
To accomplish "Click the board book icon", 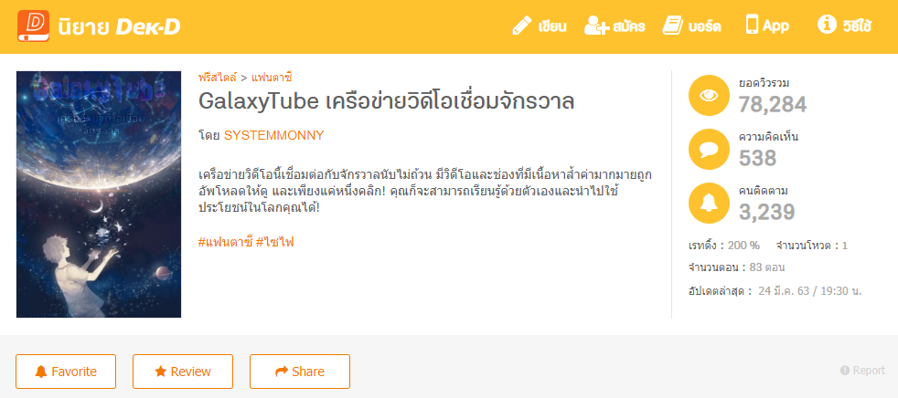I will (x=673, y=26).
